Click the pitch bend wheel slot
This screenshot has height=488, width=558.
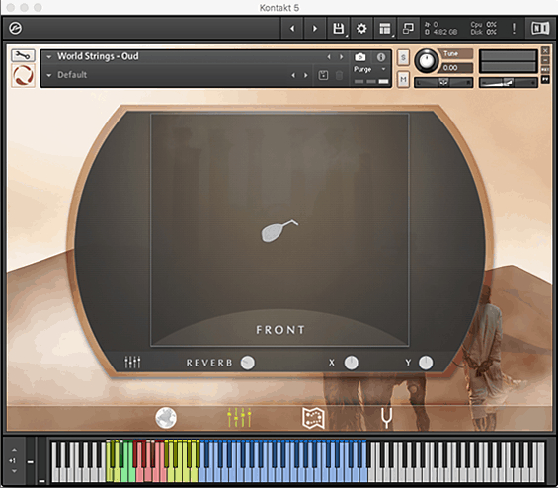click(31, 461)
